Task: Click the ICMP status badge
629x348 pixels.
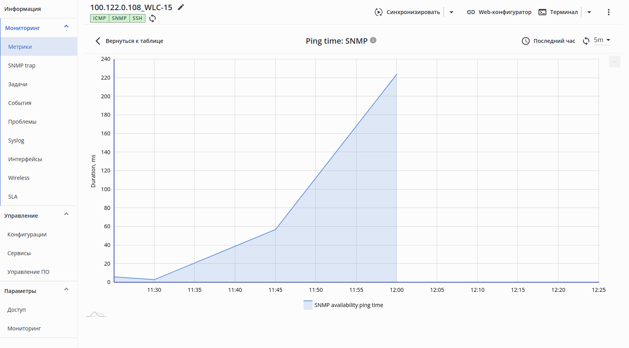Action: [99, 18]
